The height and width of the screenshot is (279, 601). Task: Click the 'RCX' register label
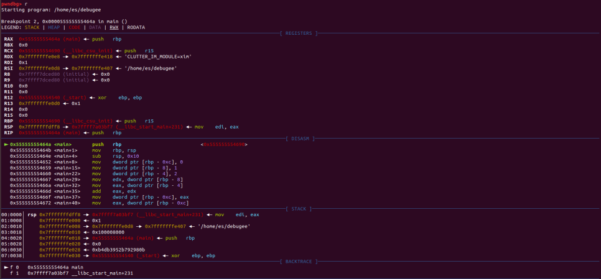(x=9, y=51)
